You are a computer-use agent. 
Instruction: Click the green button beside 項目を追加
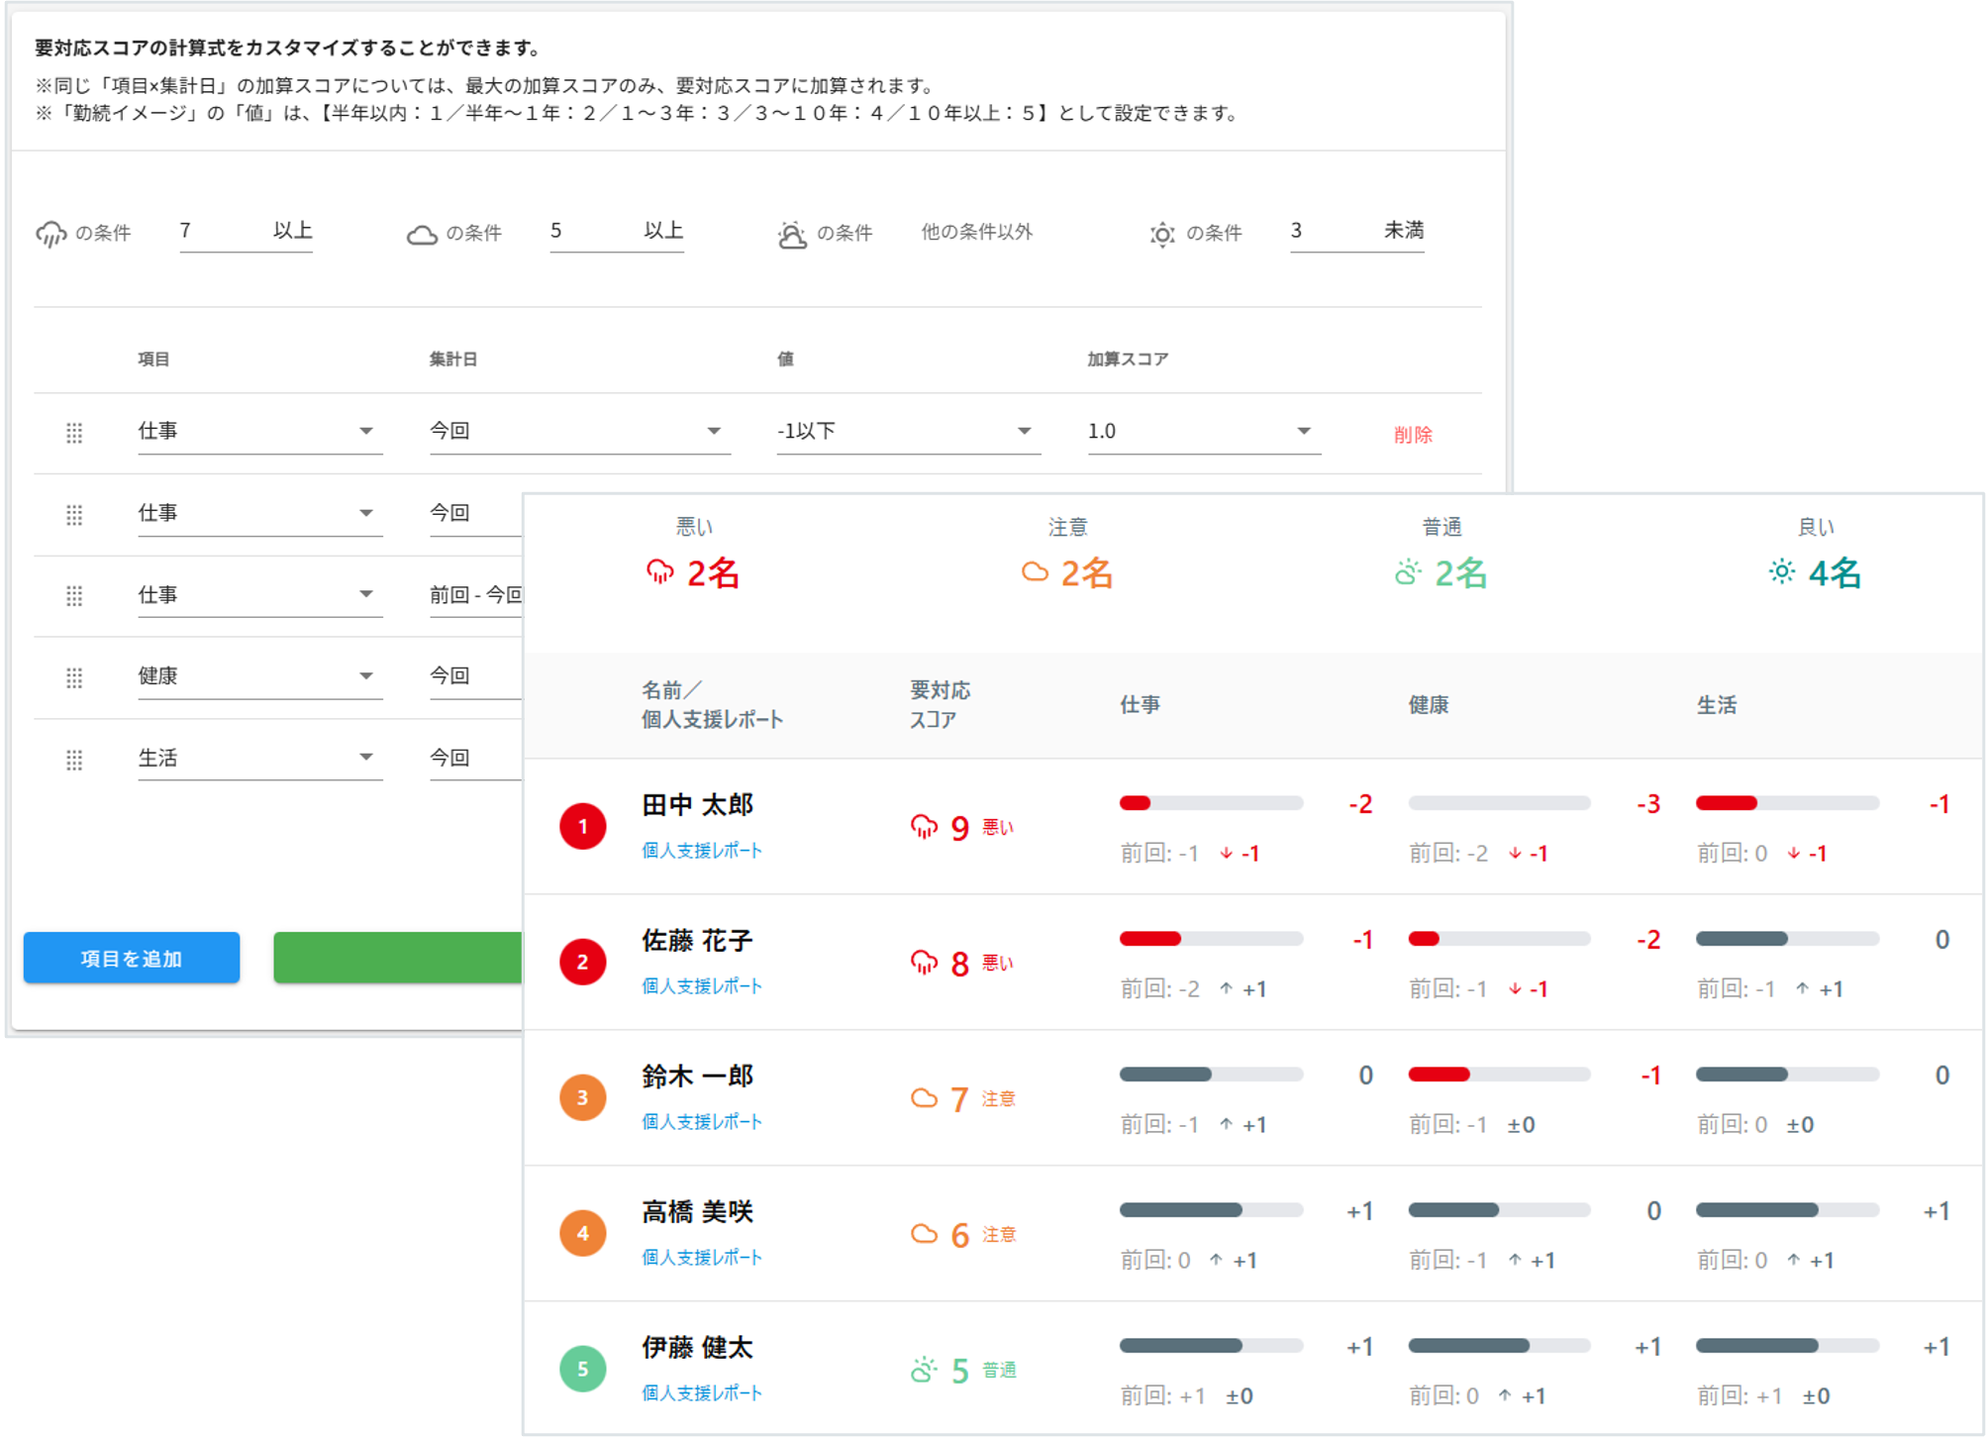pyautogui.click(x=398, y=958)
